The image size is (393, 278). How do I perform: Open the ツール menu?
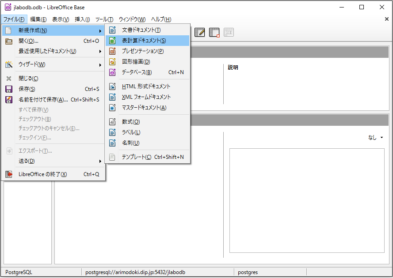(104, 19)
